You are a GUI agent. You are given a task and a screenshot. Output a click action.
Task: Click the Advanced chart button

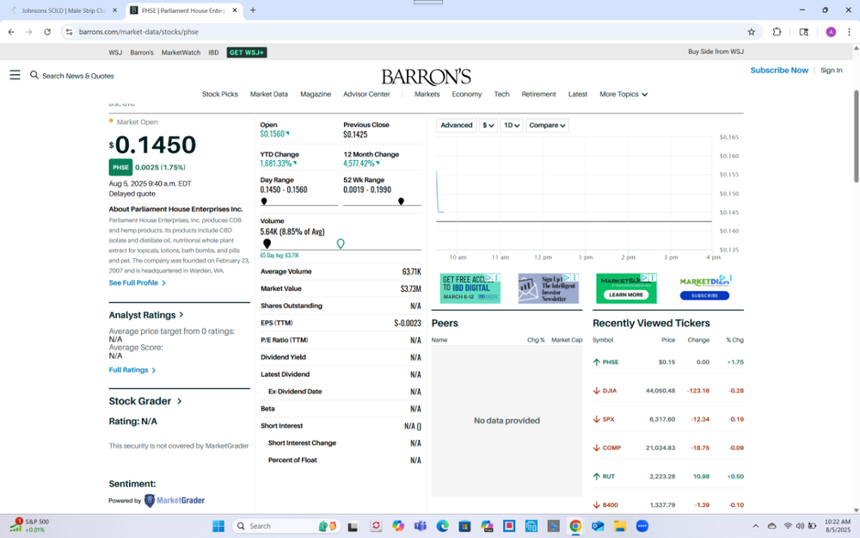click(x=456, y=126)
